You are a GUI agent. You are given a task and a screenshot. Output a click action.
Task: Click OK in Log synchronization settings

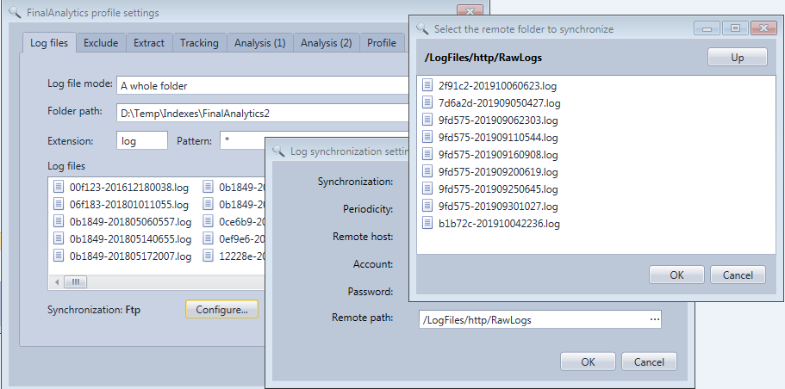588,361
